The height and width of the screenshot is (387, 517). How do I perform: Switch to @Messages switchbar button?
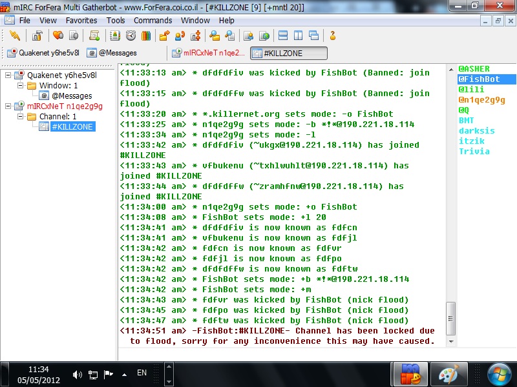click(112, 53)
